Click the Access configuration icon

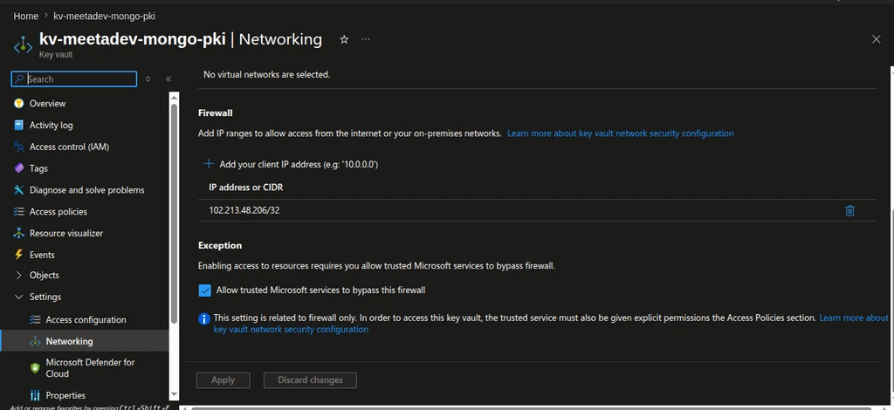(35, 320)
